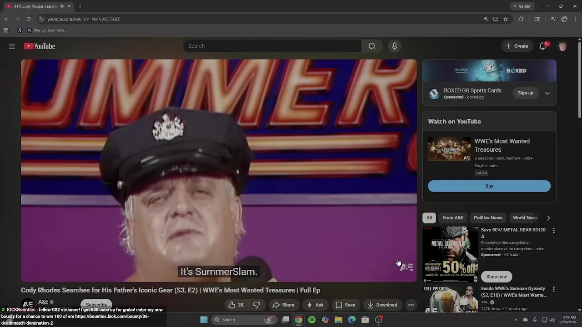Click the YouTube search magnifier button

[372, 46]
